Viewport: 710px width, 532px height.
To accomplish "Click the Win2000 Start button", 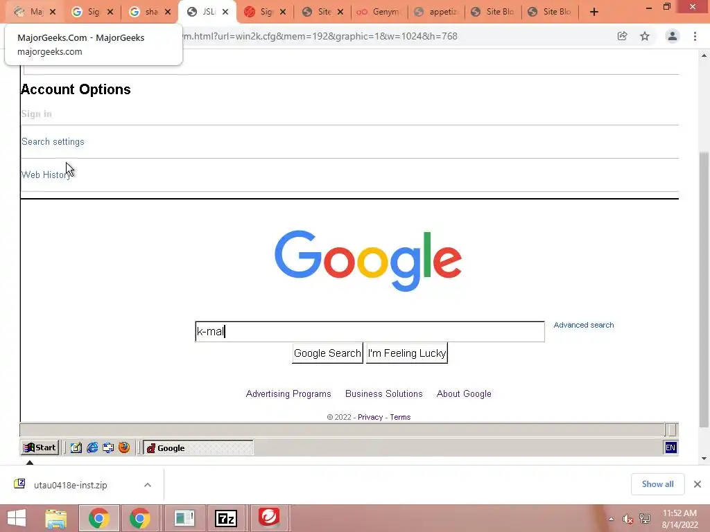I will (x=40, y=448).
